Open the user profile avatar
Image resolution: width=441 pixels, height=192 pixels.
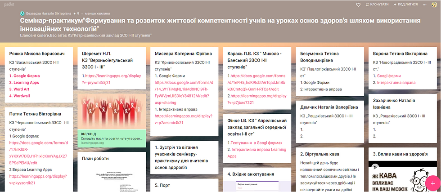[434, 5]
